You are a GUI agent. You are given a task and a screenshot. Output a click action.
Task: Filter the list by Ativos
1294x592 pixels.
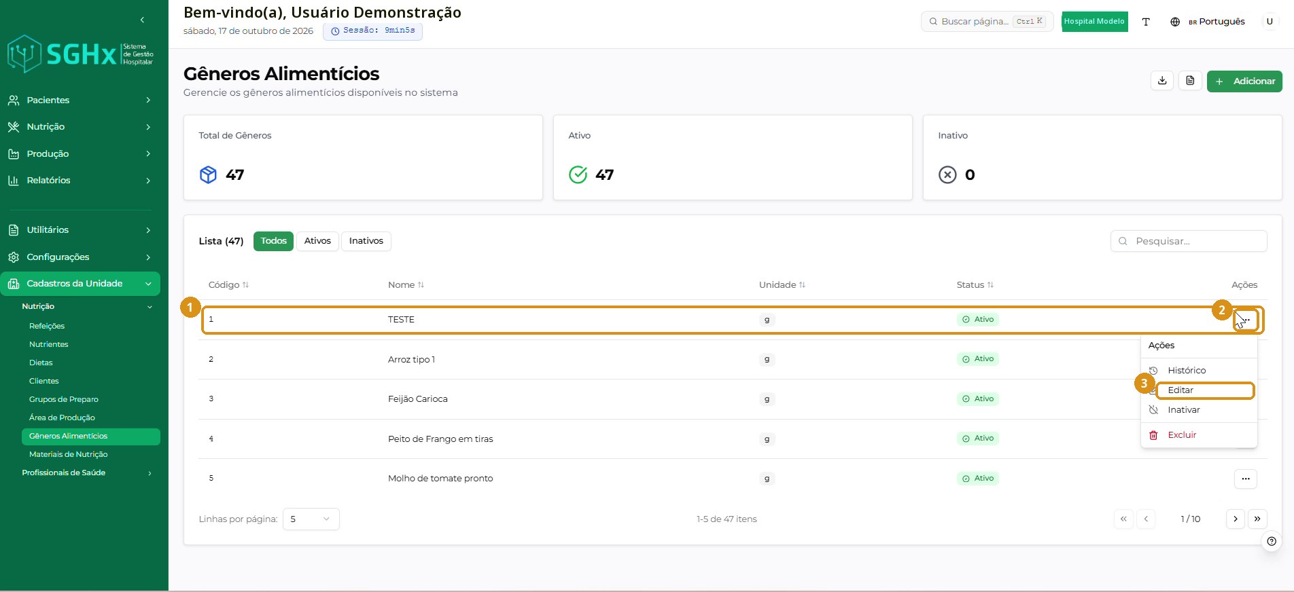pos(317,241)
